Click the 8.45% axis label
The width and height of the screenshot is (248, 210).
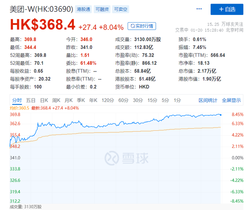tap(237, 115)
